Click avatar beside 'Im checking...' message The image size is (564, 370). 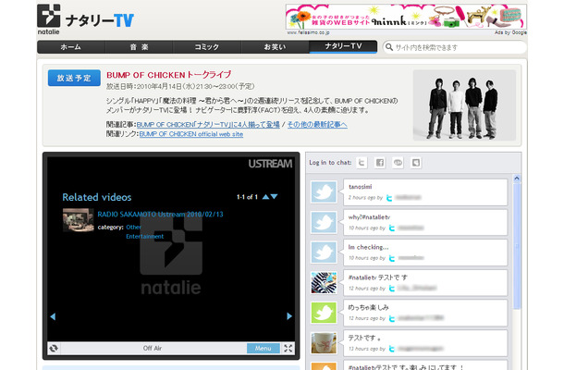[324, 253]
